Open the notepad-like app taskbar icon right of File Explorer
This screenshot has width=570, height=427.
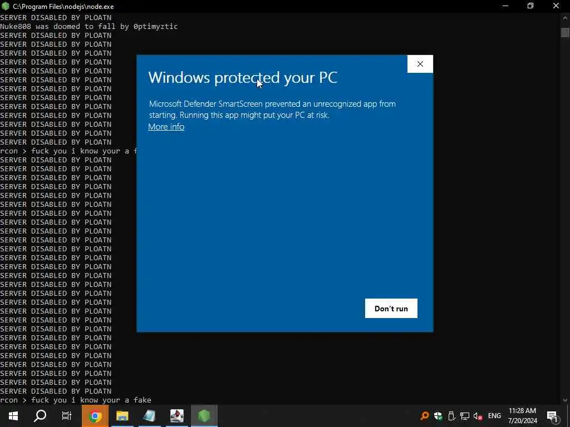[x=149, y=416]
